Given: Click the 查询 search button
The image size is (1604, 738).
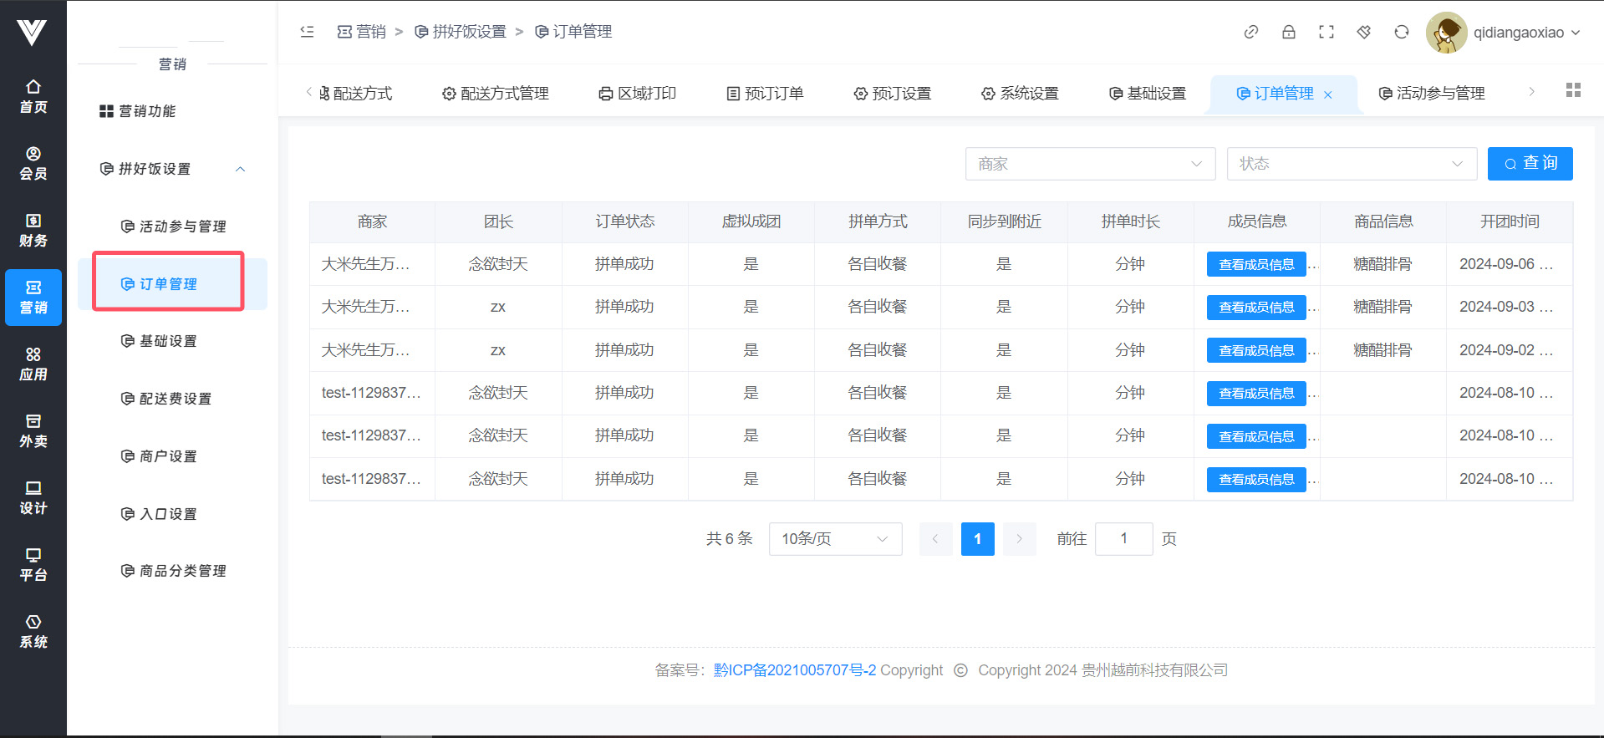Looking at the screenshot, I should coord(1530,164).
